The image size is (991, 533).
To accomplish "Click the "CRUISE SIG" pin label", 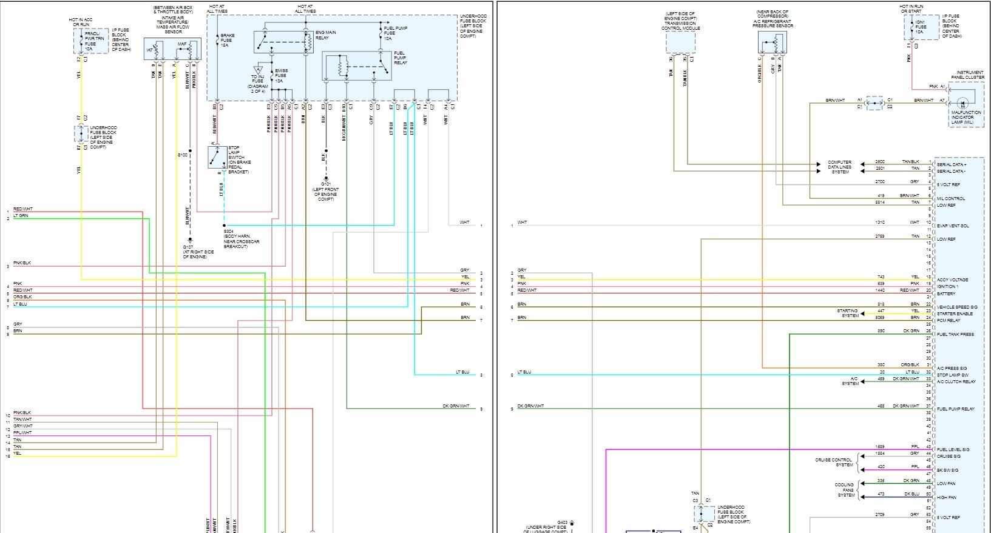I will point(949,456).
